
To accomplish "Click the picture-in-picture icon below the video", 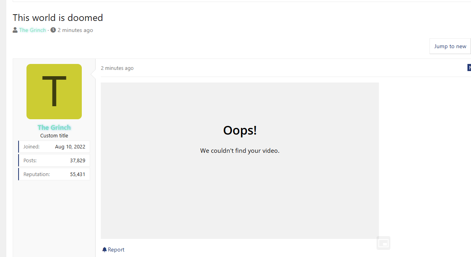I will 383,243.
